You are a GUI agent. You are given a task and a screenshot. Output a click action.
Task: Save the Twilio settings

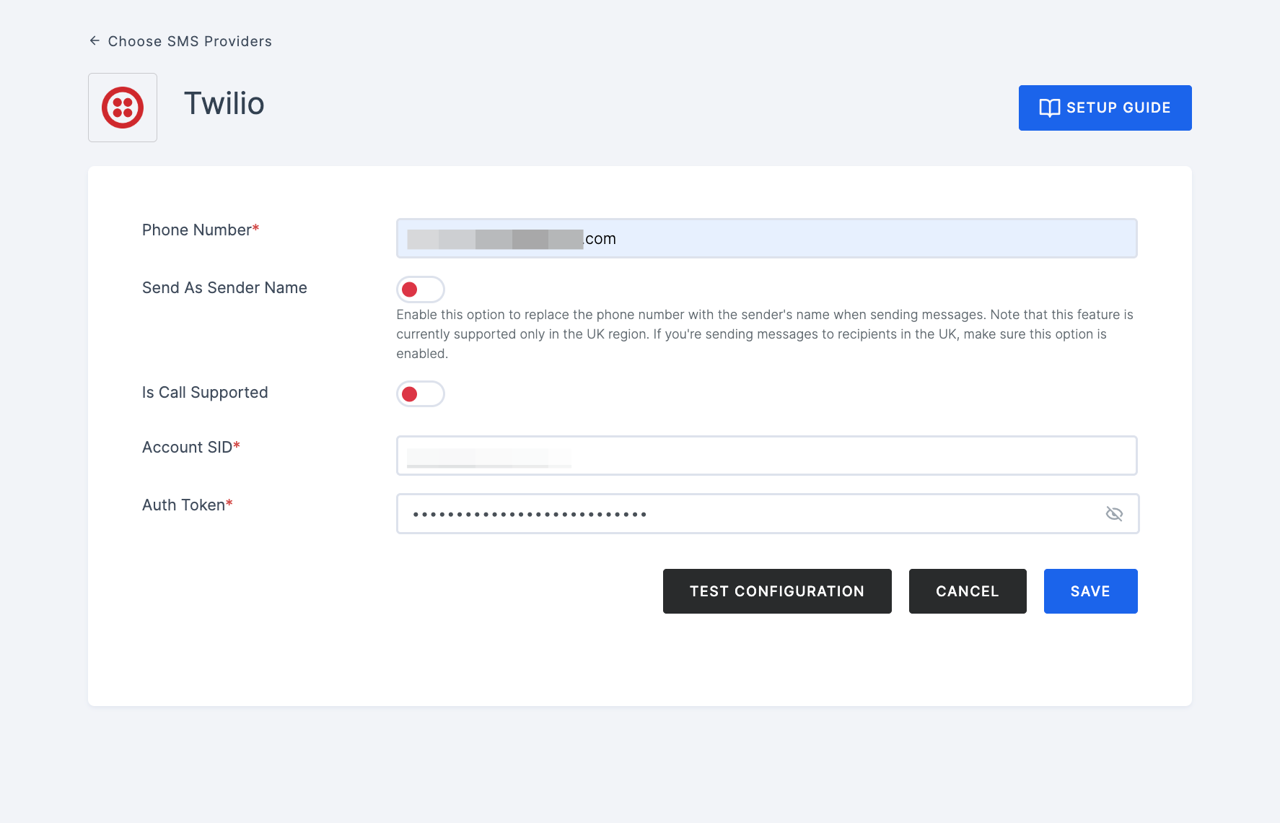point(1090,591)
